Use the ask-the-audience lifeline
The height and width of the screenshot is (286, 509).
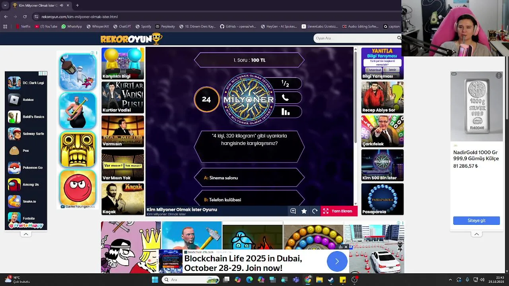(x=285, y=112)
